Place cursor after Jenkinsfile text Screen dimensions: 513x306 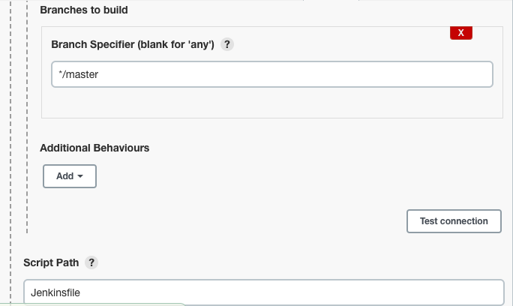point(81,292)
